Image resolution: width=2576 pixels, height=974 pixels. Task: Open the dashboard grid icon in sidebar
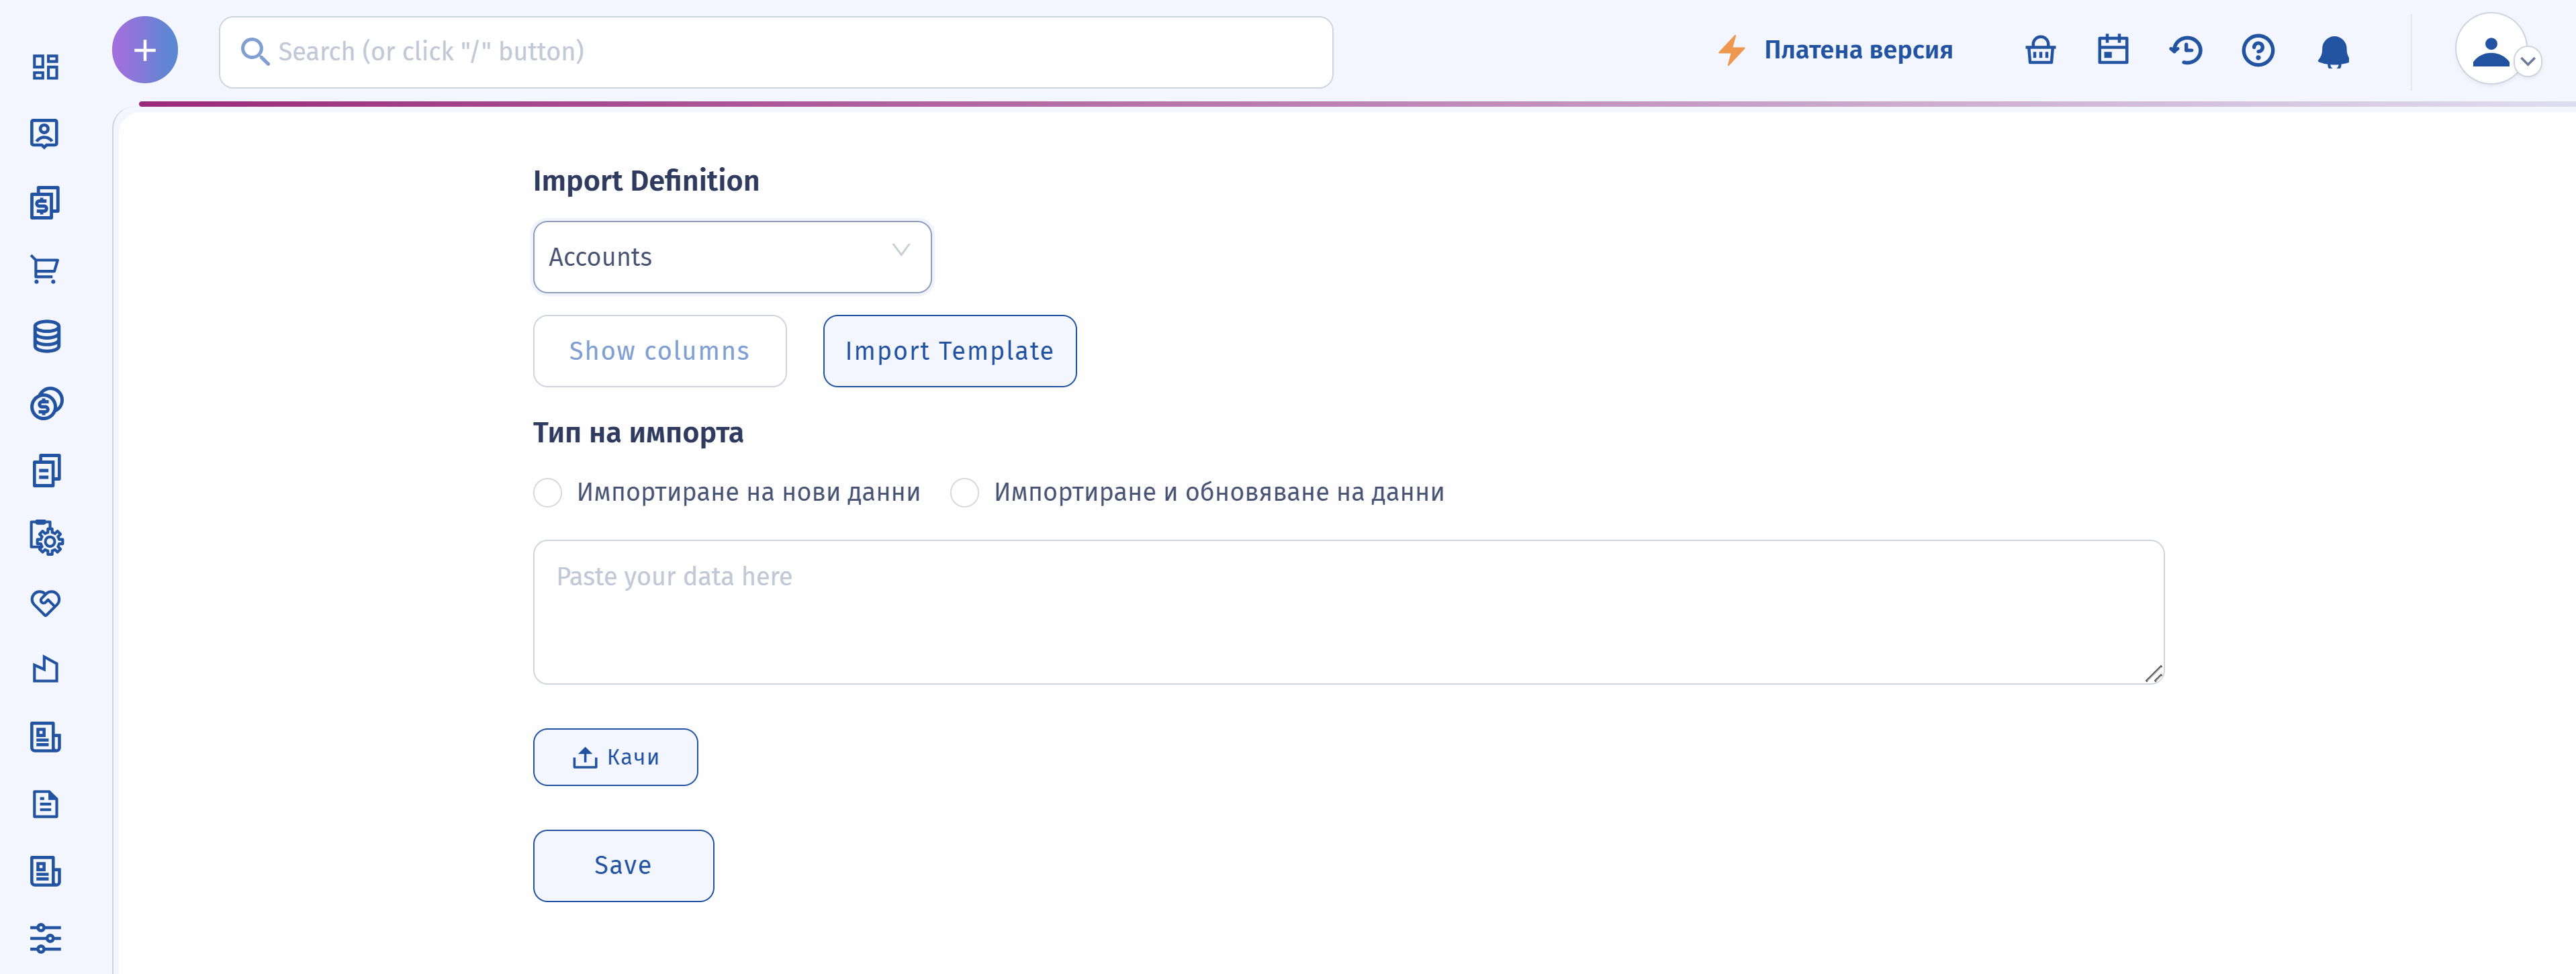[45, 67]
